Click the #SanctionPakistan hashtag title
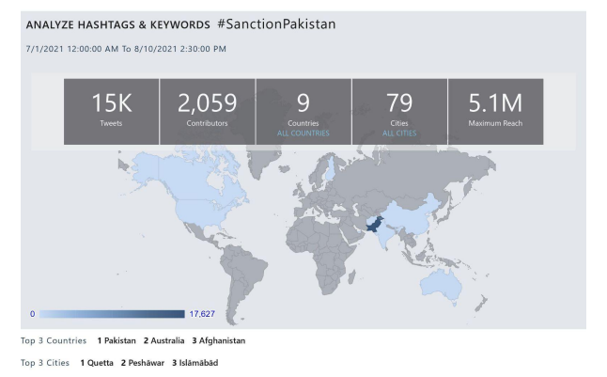This screenshot has width=607, height=377. (276, 24)
